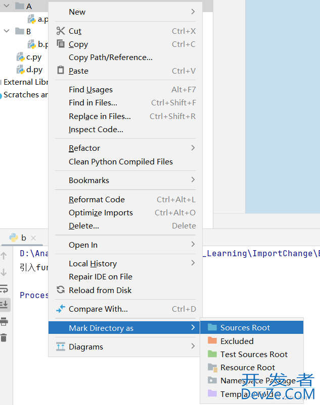Collapse folder B in the project tree
Viewport: 320px width, 405px height.
pyautogui.click(x=7, y=31)
